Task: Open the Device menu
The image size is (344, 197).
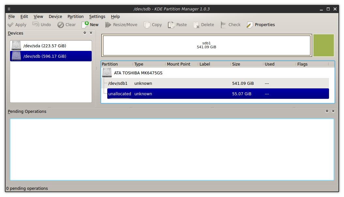Action: [55, 16]
